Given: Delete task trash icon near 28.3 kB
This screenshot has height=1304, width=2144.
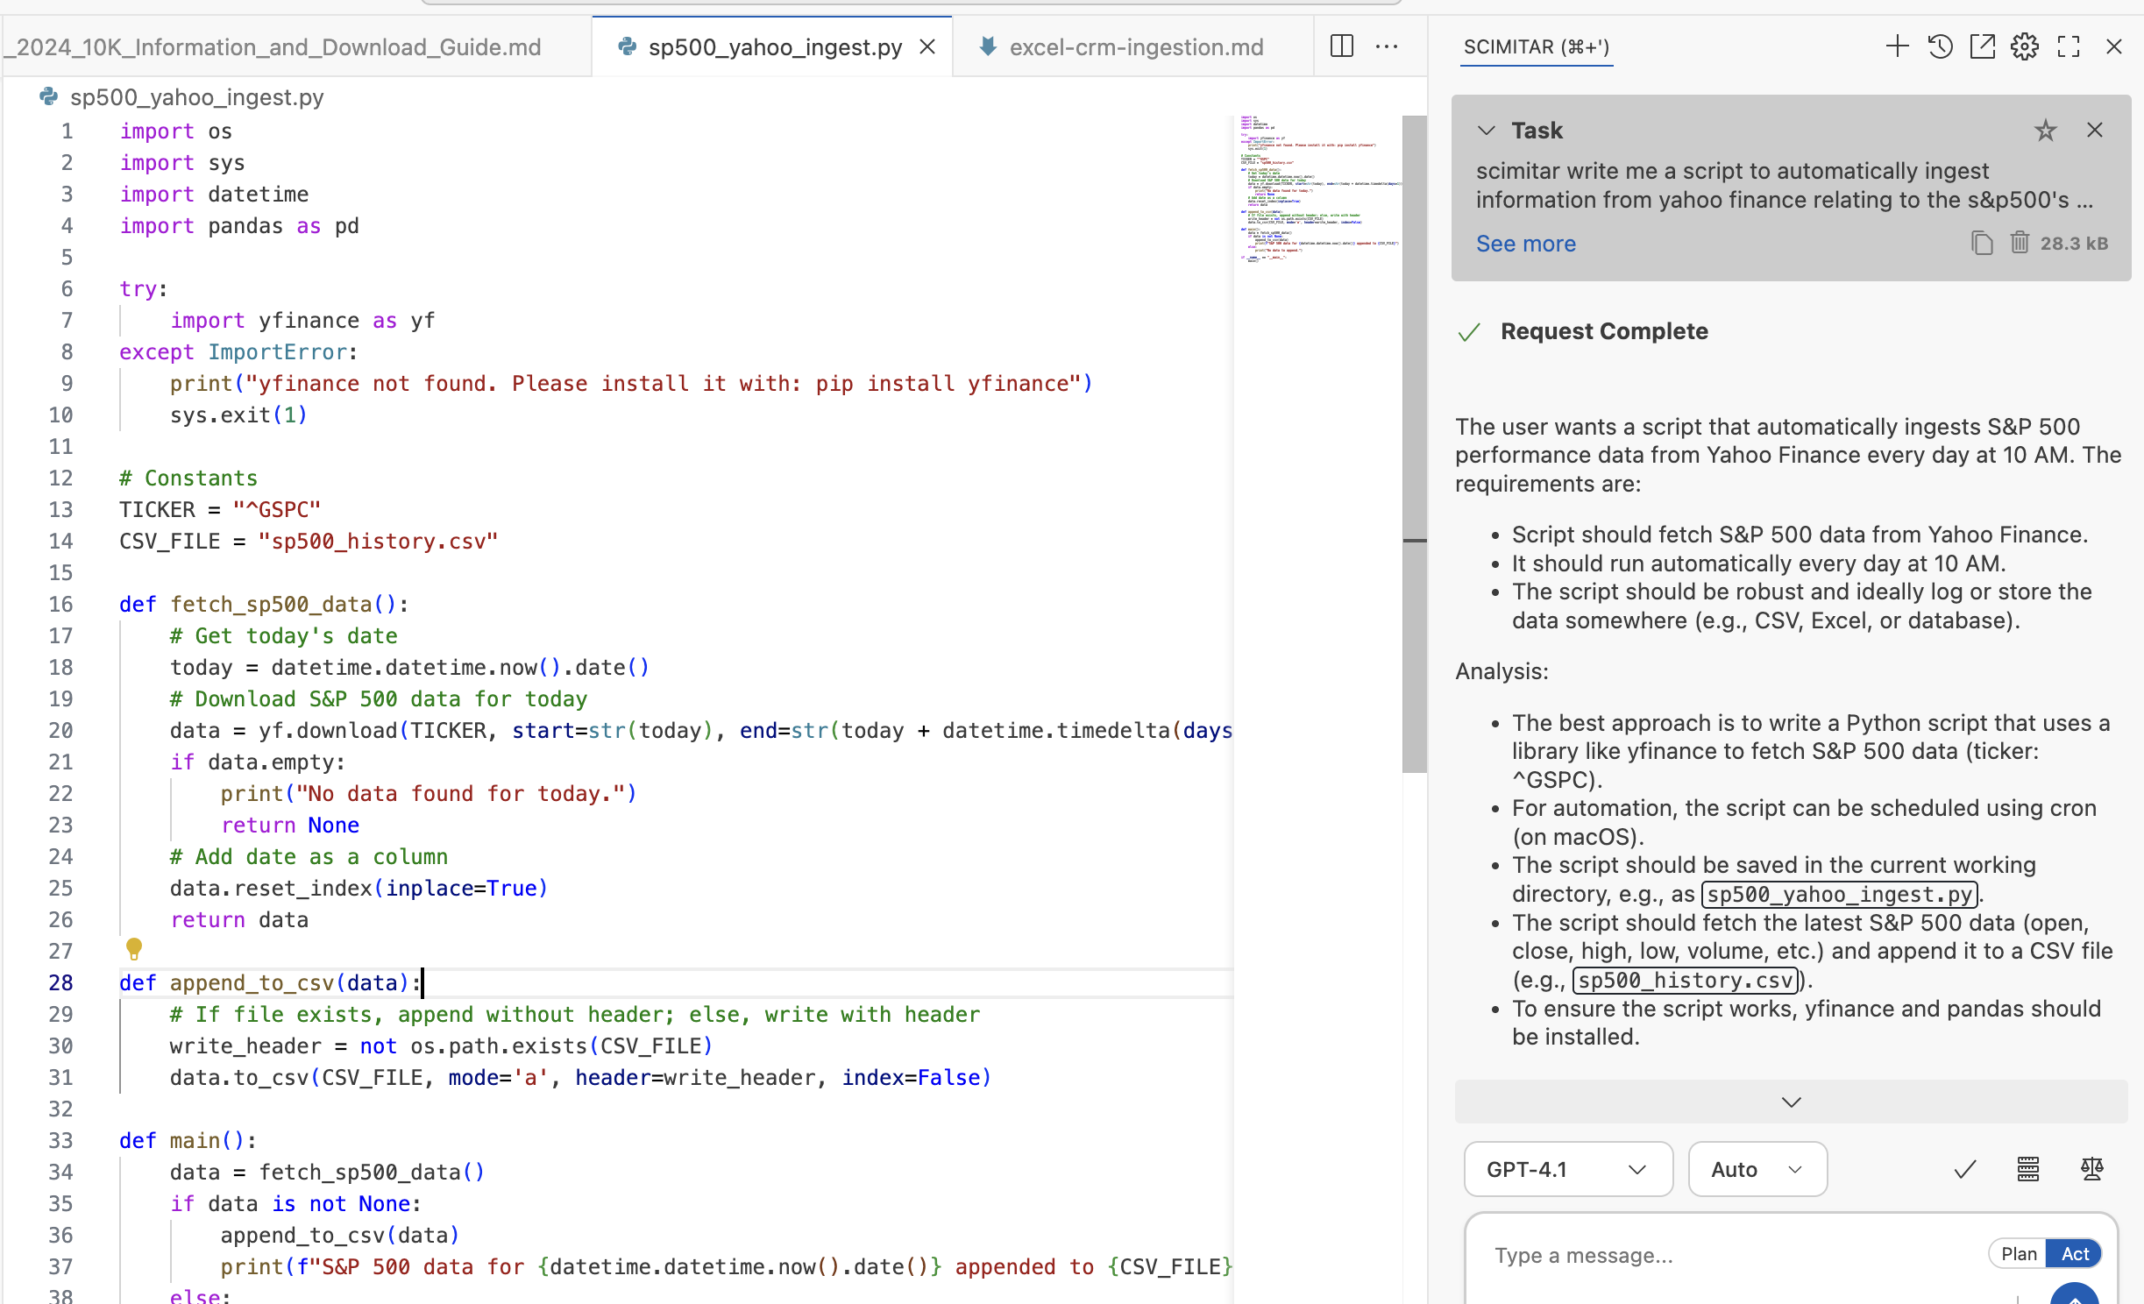Looking at the screenshot, I should [x=2020, y=242].
